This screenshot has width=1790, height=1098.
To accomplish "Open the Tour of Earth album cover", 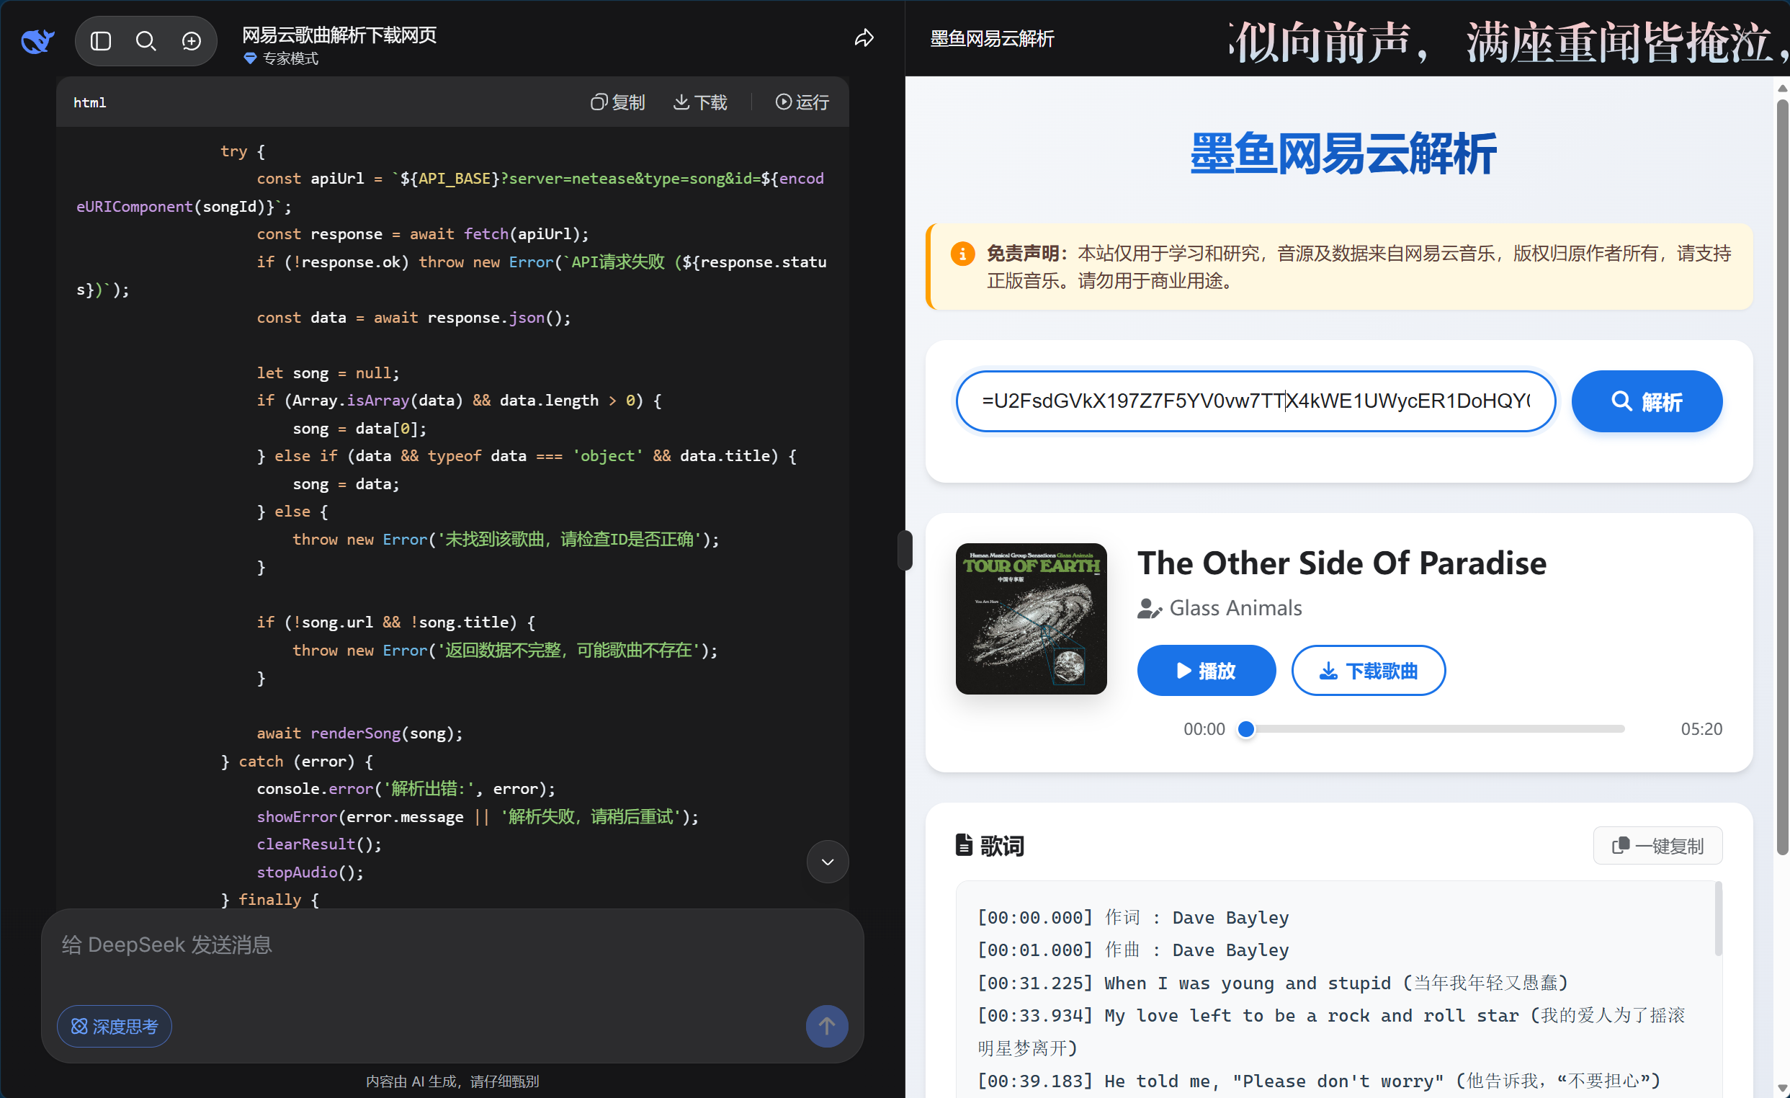I will pos(1031,619).
